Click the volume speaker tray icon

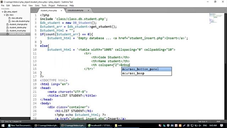(x=200, y=126)
